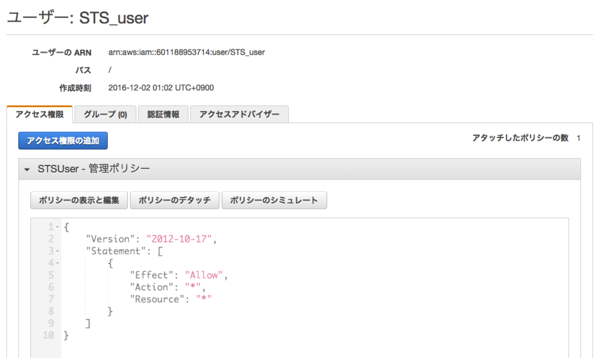Click the ユーザーの ARN label
The width and height of the screenshot is (597, 358).
coord(61,52)
